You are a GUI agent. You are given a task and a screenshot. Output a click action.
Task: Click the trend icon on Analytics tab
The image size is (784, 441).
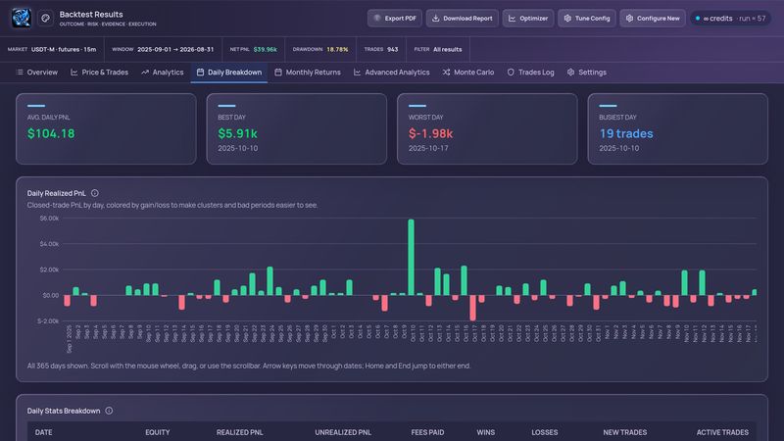145,72
